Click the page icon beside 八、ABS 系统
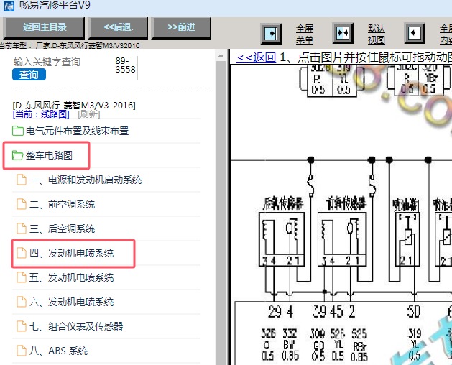Screen dimensions: 452x365 coord(22,351)
